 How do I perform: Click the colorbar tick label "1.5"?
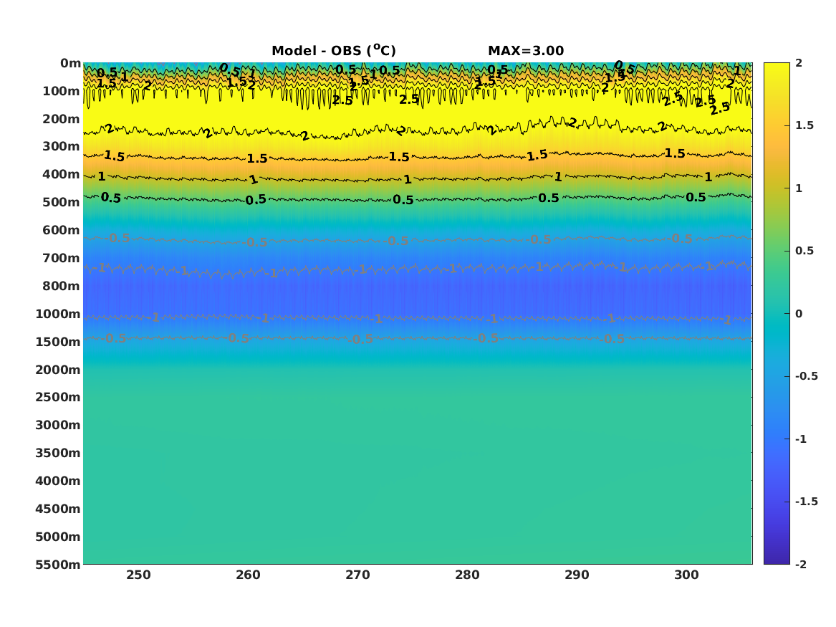804,125
